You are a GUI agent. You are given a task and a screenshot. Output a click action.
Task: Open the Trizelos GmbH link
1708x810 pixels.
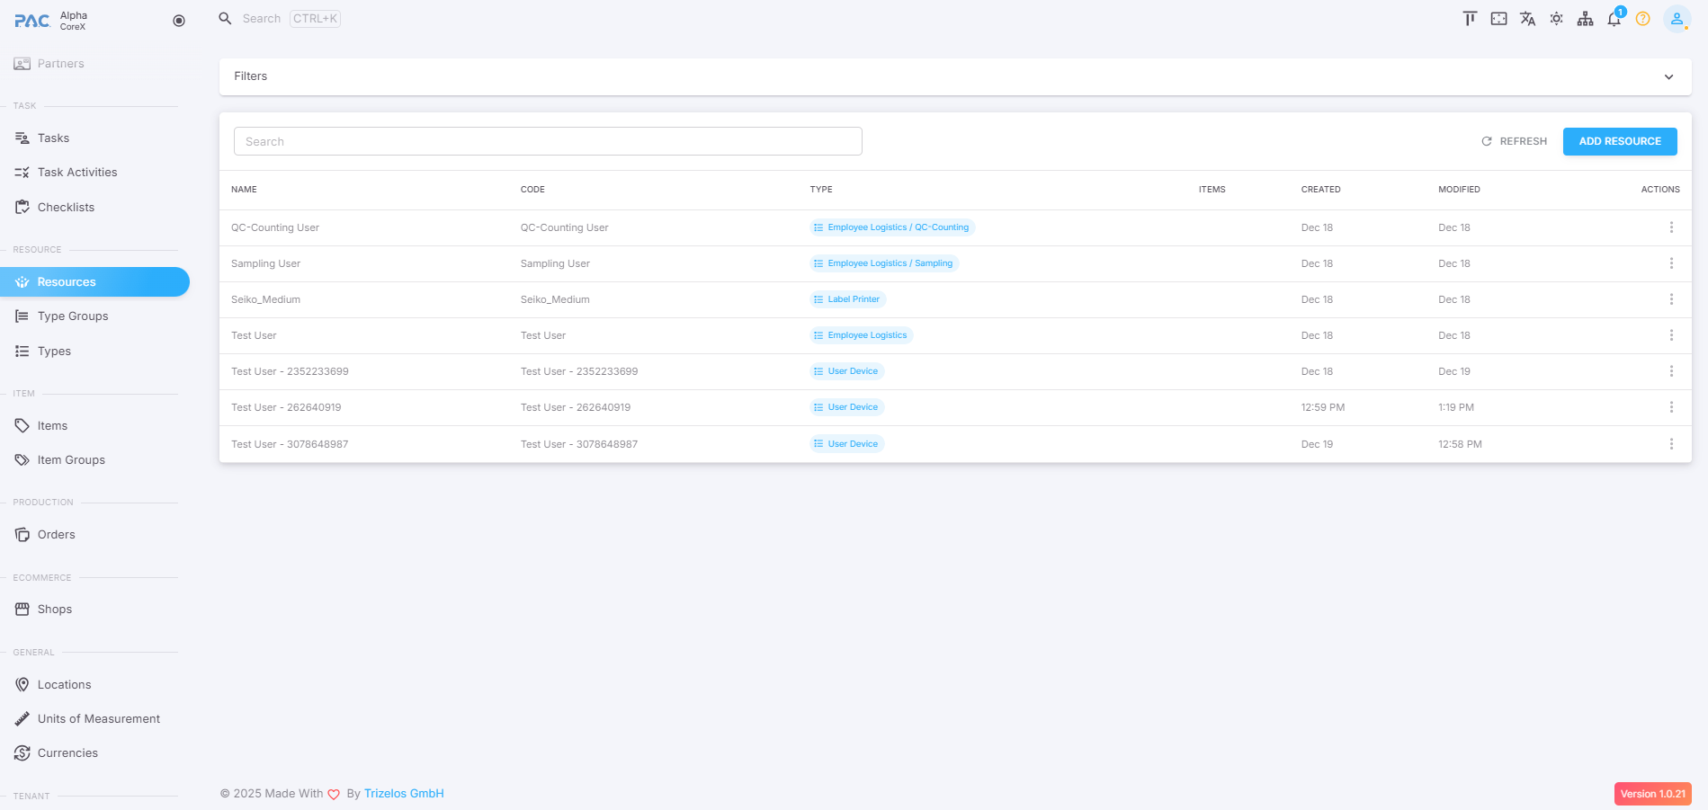coord(404,794)
